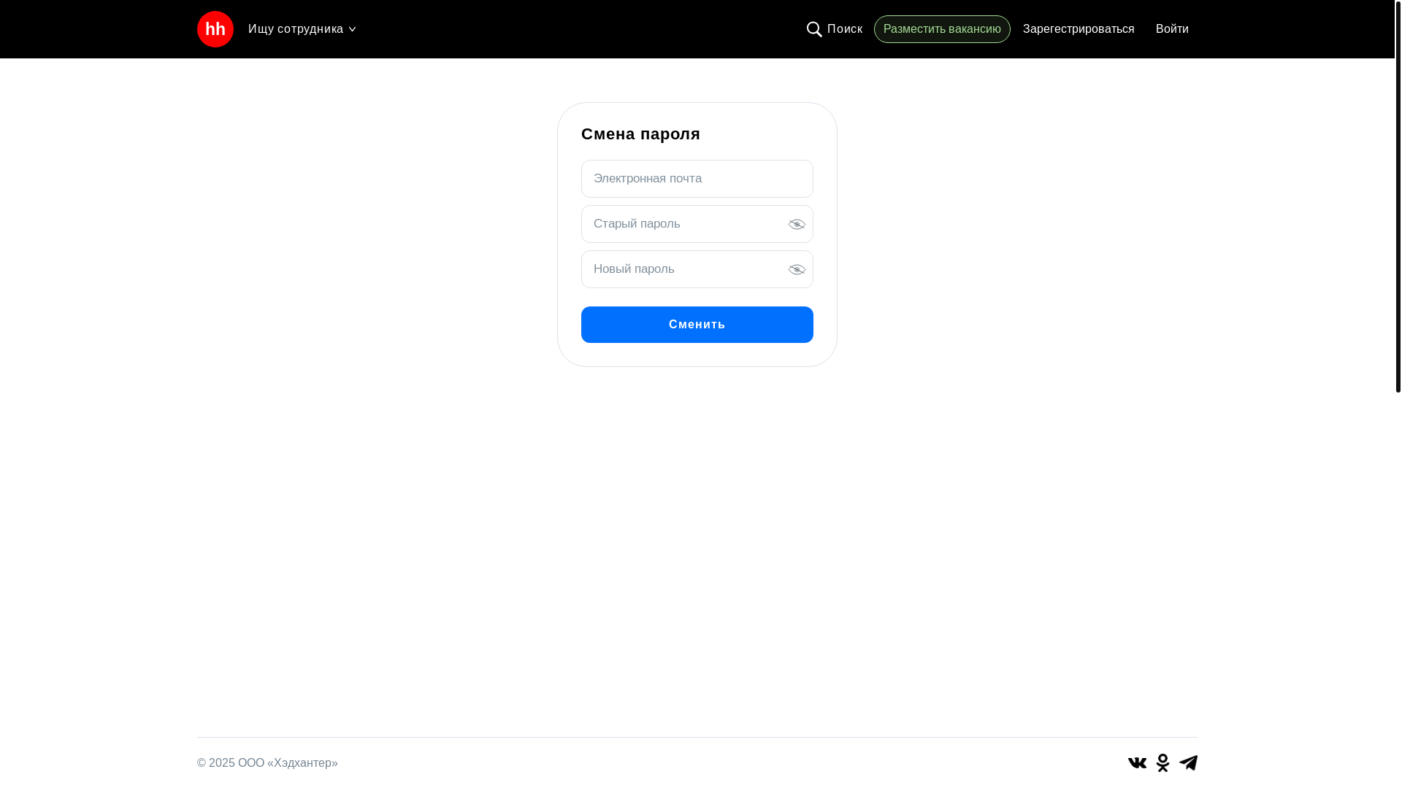
Task: Open the Odnoklassniki social icon
Action: 1163,762
